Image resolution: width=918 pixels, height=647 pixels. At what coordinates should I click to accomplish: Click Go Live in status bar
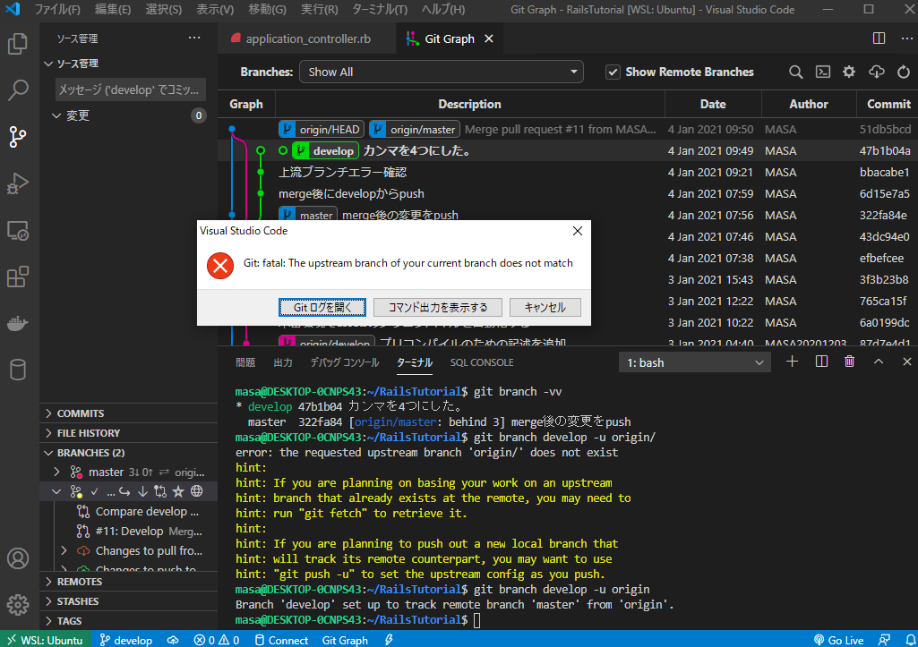(838, 640)
